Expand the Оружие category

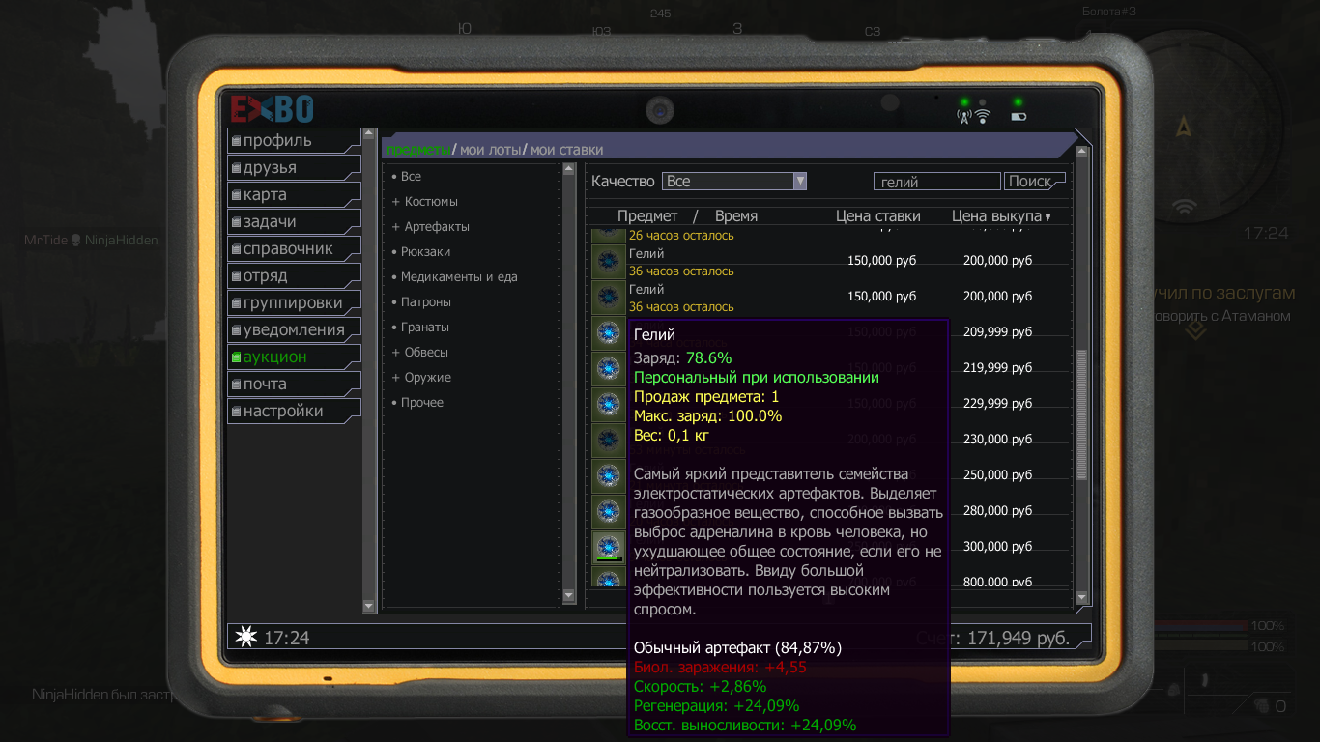tap(421, 378)
